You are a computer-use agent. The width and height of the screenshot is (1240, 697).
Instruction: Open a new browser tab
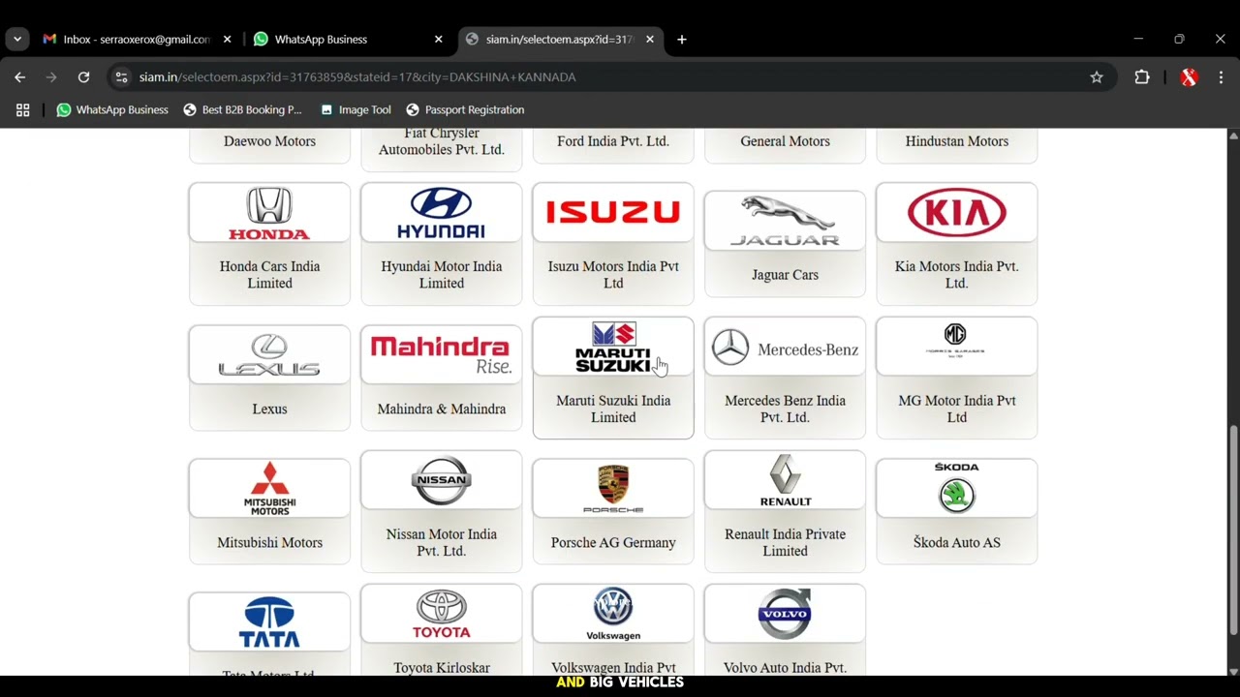682,40
